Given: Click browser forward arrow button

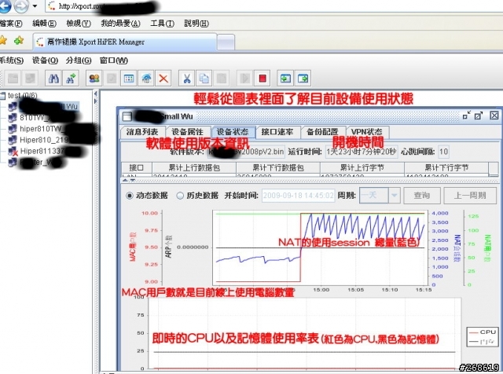Looking at the screenshot, I should (x=21, y=6).
